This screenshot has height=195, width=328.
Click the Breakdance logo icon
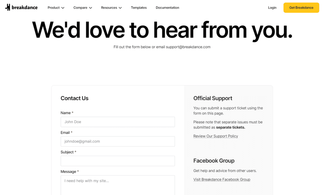pos(8,7)
